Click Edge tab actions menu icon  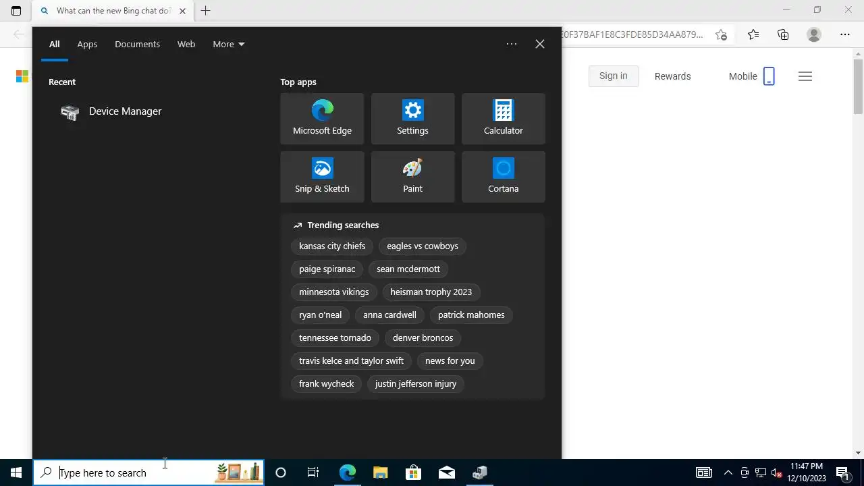pos(16,11)
